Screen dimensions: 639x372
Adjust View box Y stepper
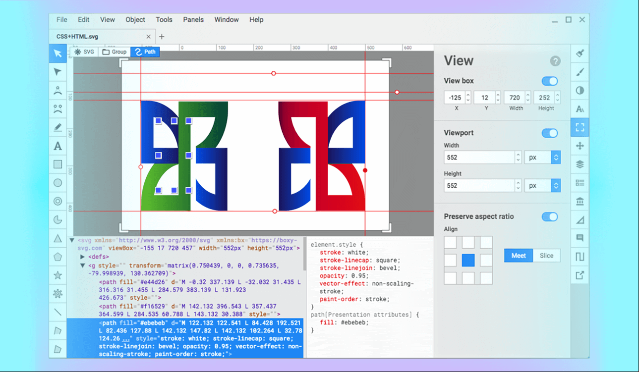pyautogui.click(x=498, y=98)
